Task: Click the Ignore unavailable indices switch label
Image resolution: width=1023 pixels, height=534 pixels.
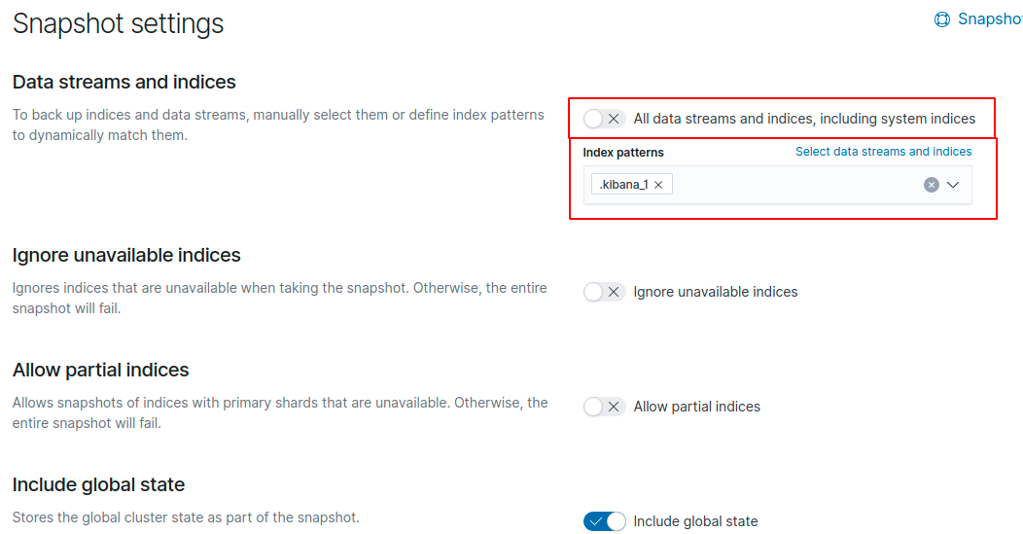Action: click(715, 292)
